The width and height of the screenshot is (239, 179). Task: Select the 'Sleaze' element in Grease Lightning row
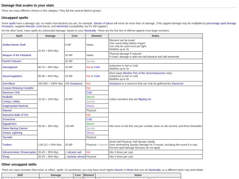90,133
